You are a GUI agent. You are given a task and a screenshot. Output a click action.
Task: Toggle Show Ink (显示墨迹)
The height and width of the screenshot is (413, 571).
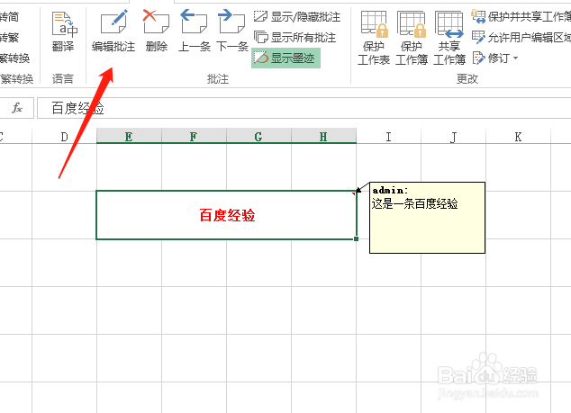285,58
